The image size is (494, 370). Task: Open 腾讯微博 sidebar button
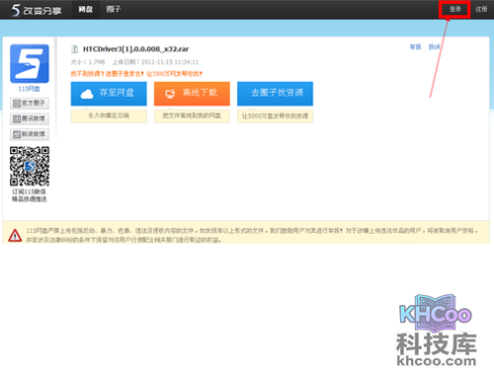coord(30,118)
